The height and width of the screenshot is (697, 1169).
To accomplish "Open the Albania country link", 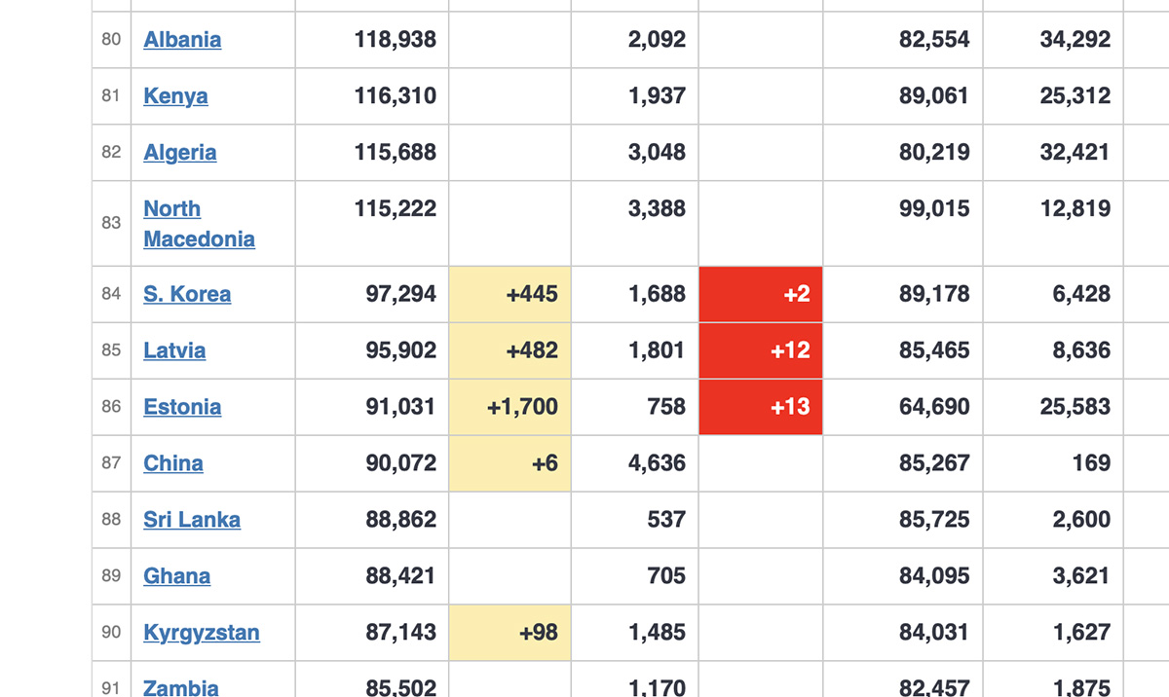I will click(x=182, y=40).
